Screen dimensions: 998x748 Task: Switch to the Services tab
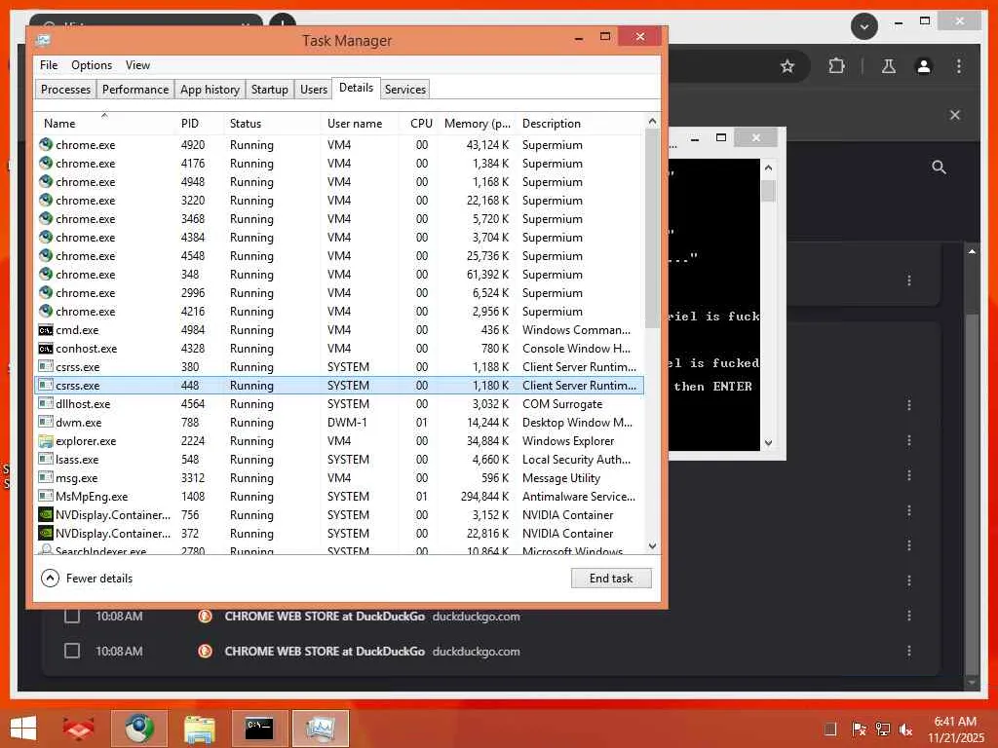(x=404, y=89)
